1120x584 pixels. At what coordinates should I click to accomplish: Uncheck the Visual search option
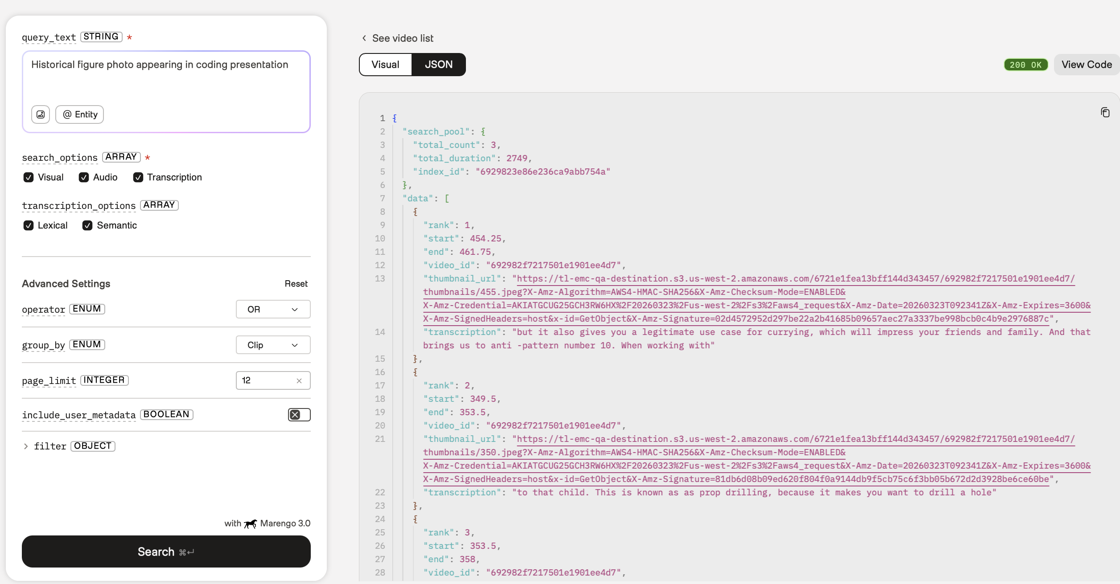(x=29, y=177)
